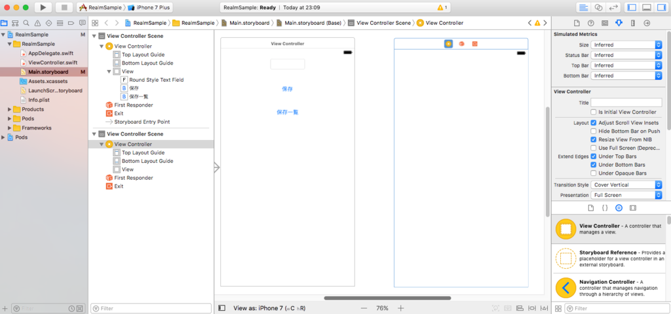Expand the Products folder
This screenshot has height=314, width=671.
10,109
